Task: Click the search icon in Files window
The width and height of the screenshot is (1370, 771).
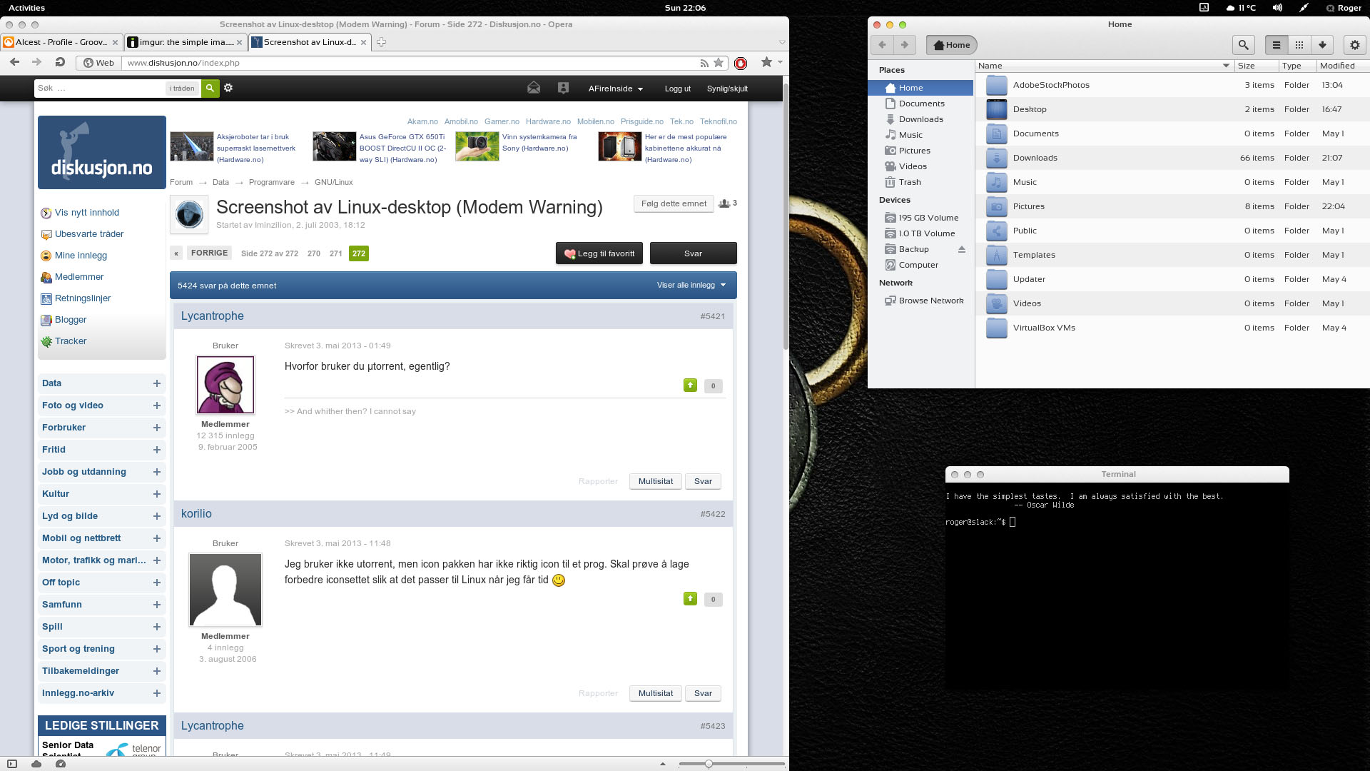Action: pos(1244,45)
